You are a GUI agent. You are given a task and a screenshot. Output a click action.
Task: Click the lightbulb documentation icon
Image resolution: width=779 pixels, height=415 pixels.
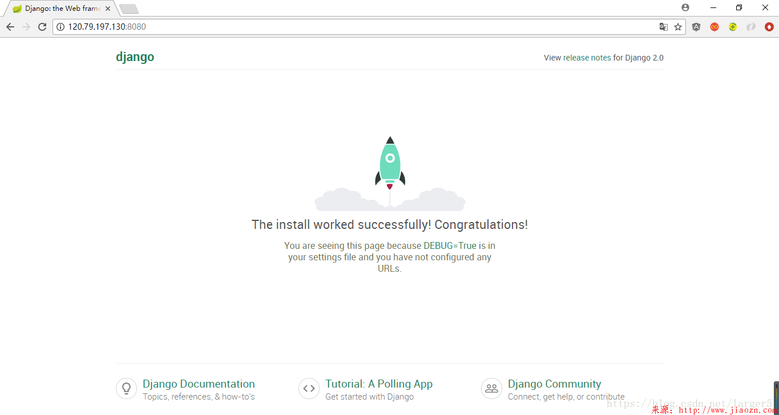click(126, 389)
